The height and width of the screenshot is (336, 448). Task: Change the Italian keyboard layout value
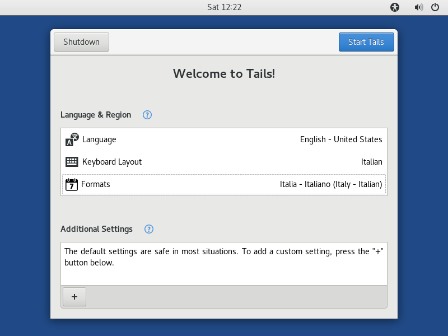372,162
